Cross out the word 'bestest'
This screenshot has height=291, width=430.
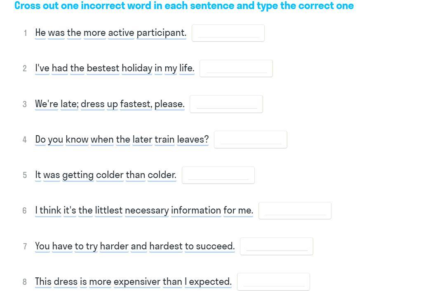tap(103, 68)
